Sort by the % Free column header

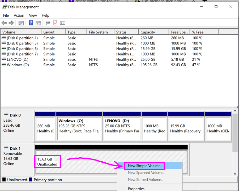coord(204,32)
